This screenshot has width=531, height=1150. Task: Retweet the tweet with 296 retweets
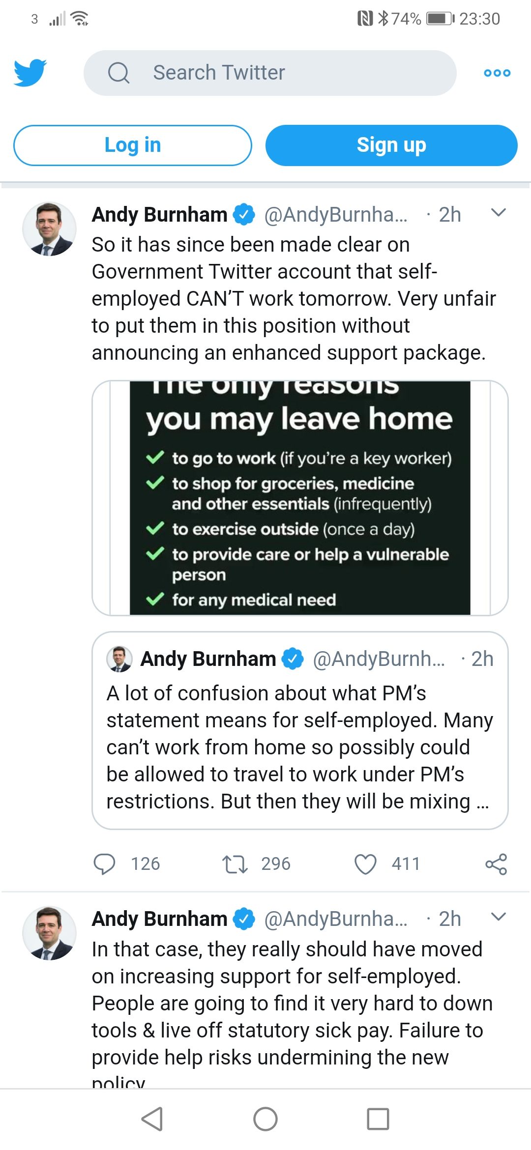(x=235, y=864)
